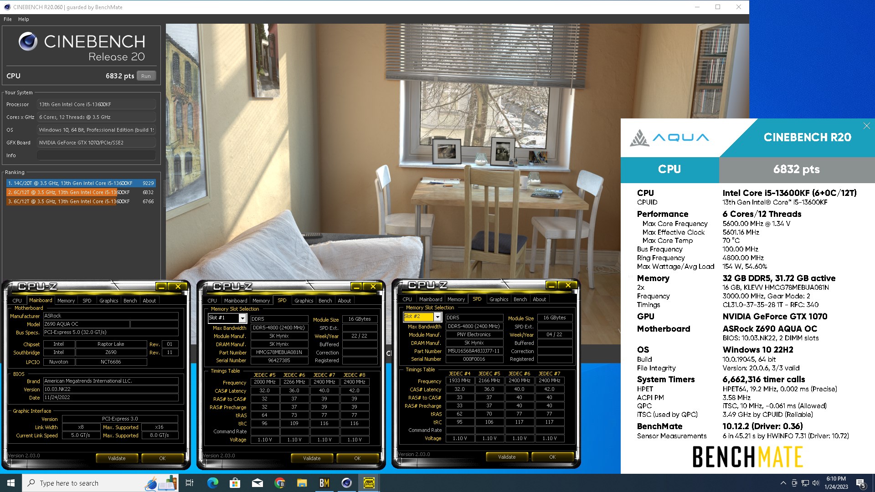Minimize the middle CPU-Z window showing Slot #1
875x492 pixels.
pyautogui.click(x=356, y=287)
